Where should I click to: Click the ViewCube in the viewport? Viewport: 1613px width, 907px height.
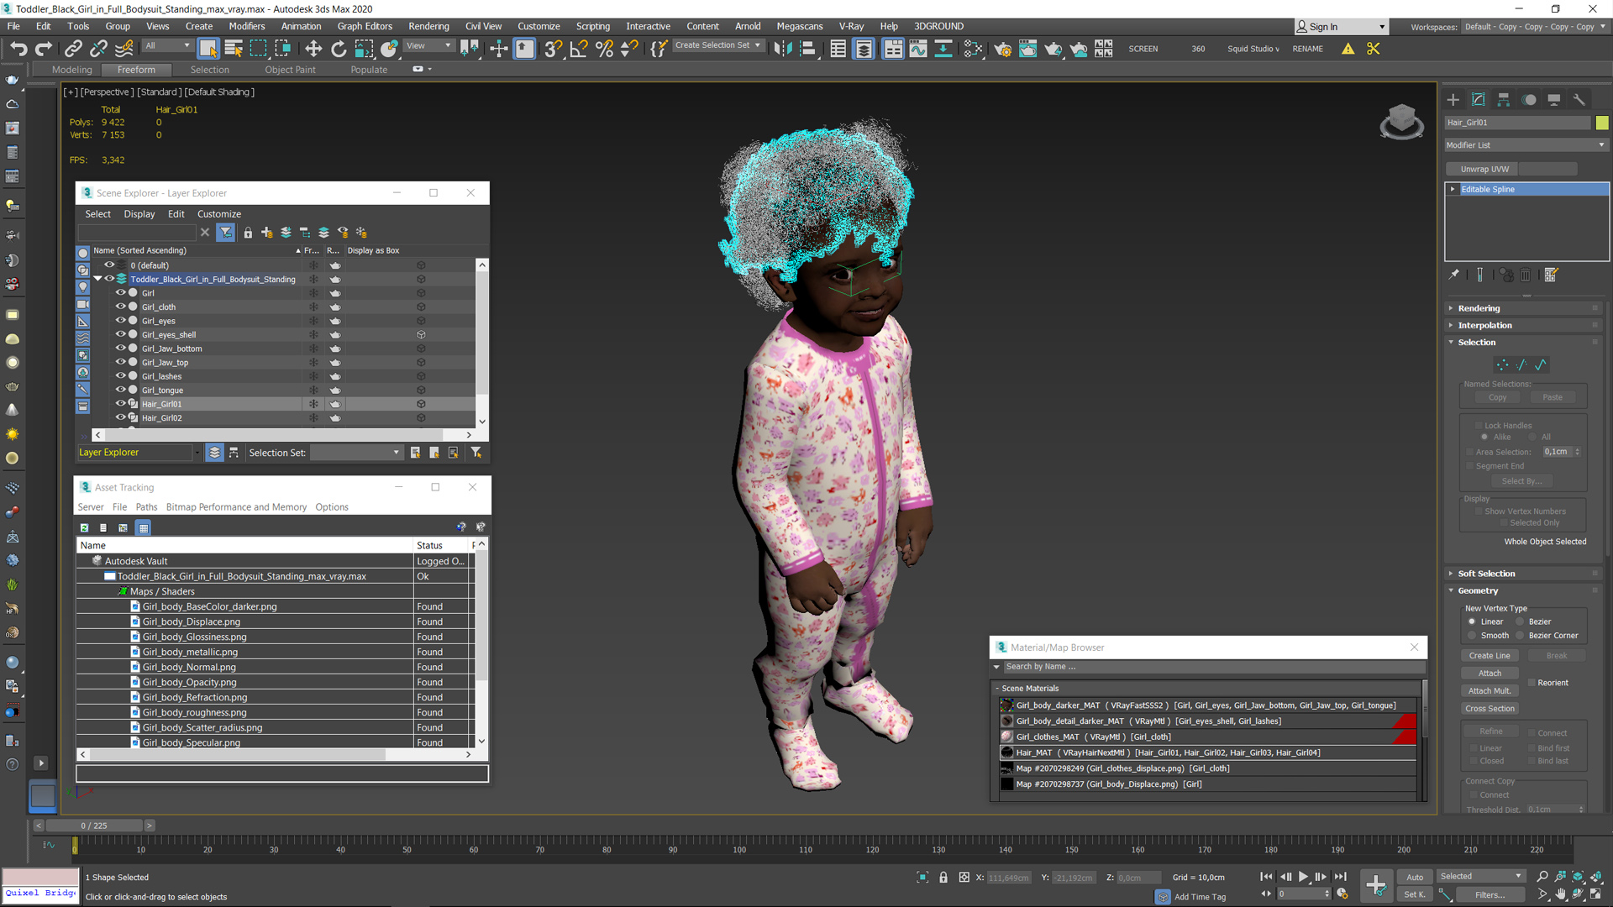1401,121
